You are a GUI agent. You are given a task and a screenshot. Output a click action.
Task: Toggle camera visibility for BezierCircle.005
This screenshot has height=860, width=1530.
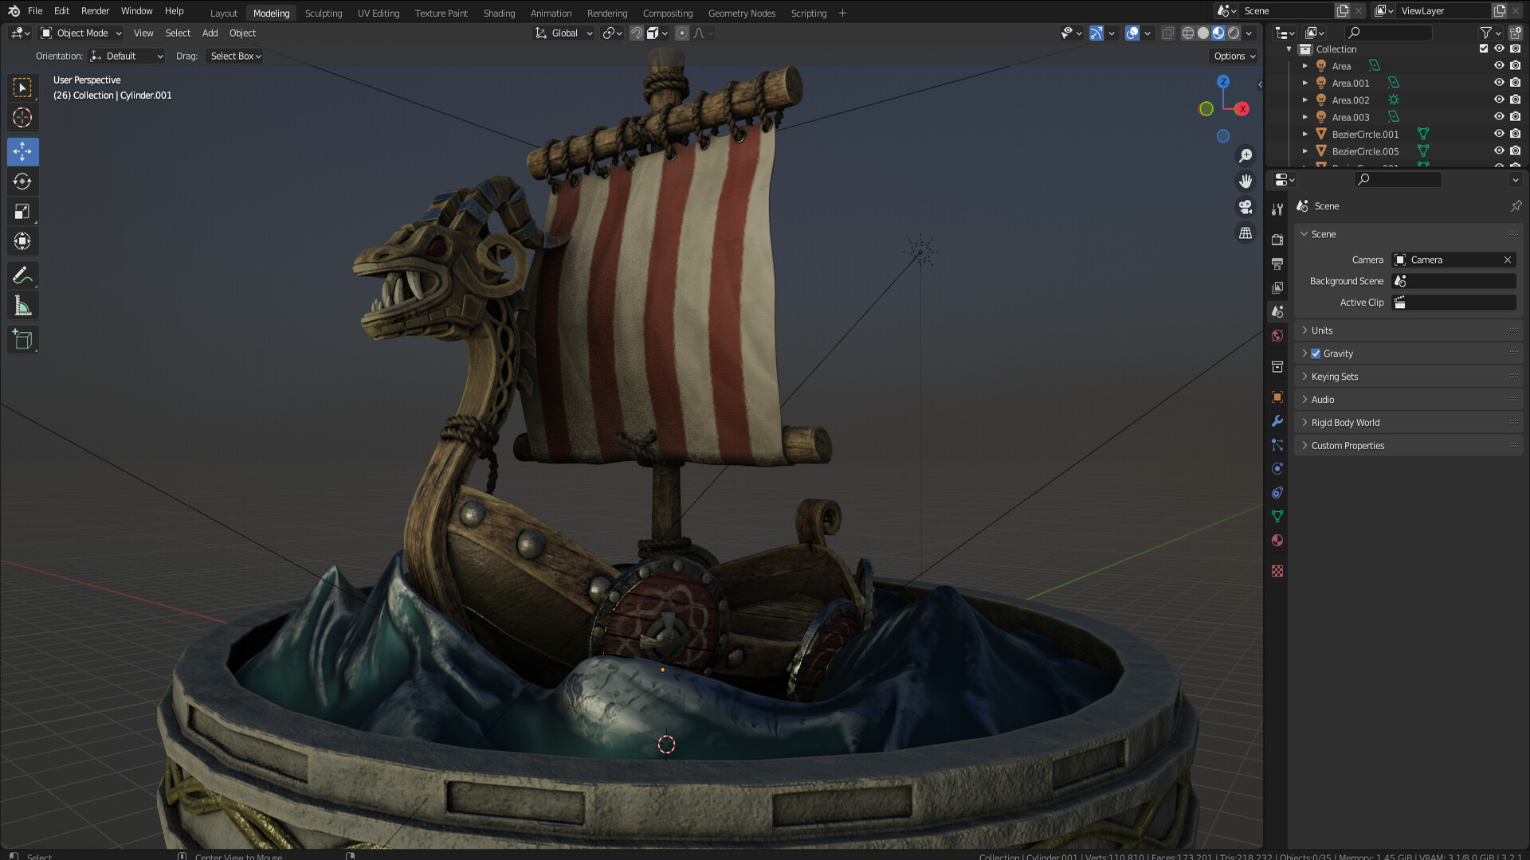pyautogui.click(x=1515, y=151)
